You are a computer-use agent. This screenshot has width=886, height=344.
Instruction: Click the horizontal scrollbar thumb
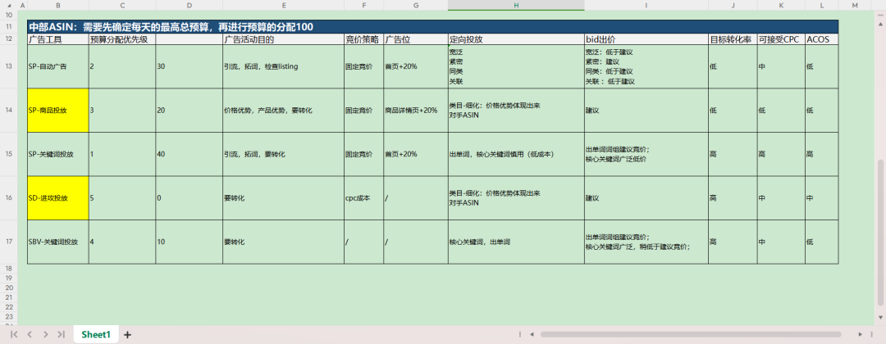[689, 334]
